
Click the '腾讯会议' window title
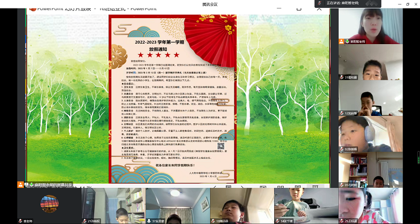click(x=210, y=5)
